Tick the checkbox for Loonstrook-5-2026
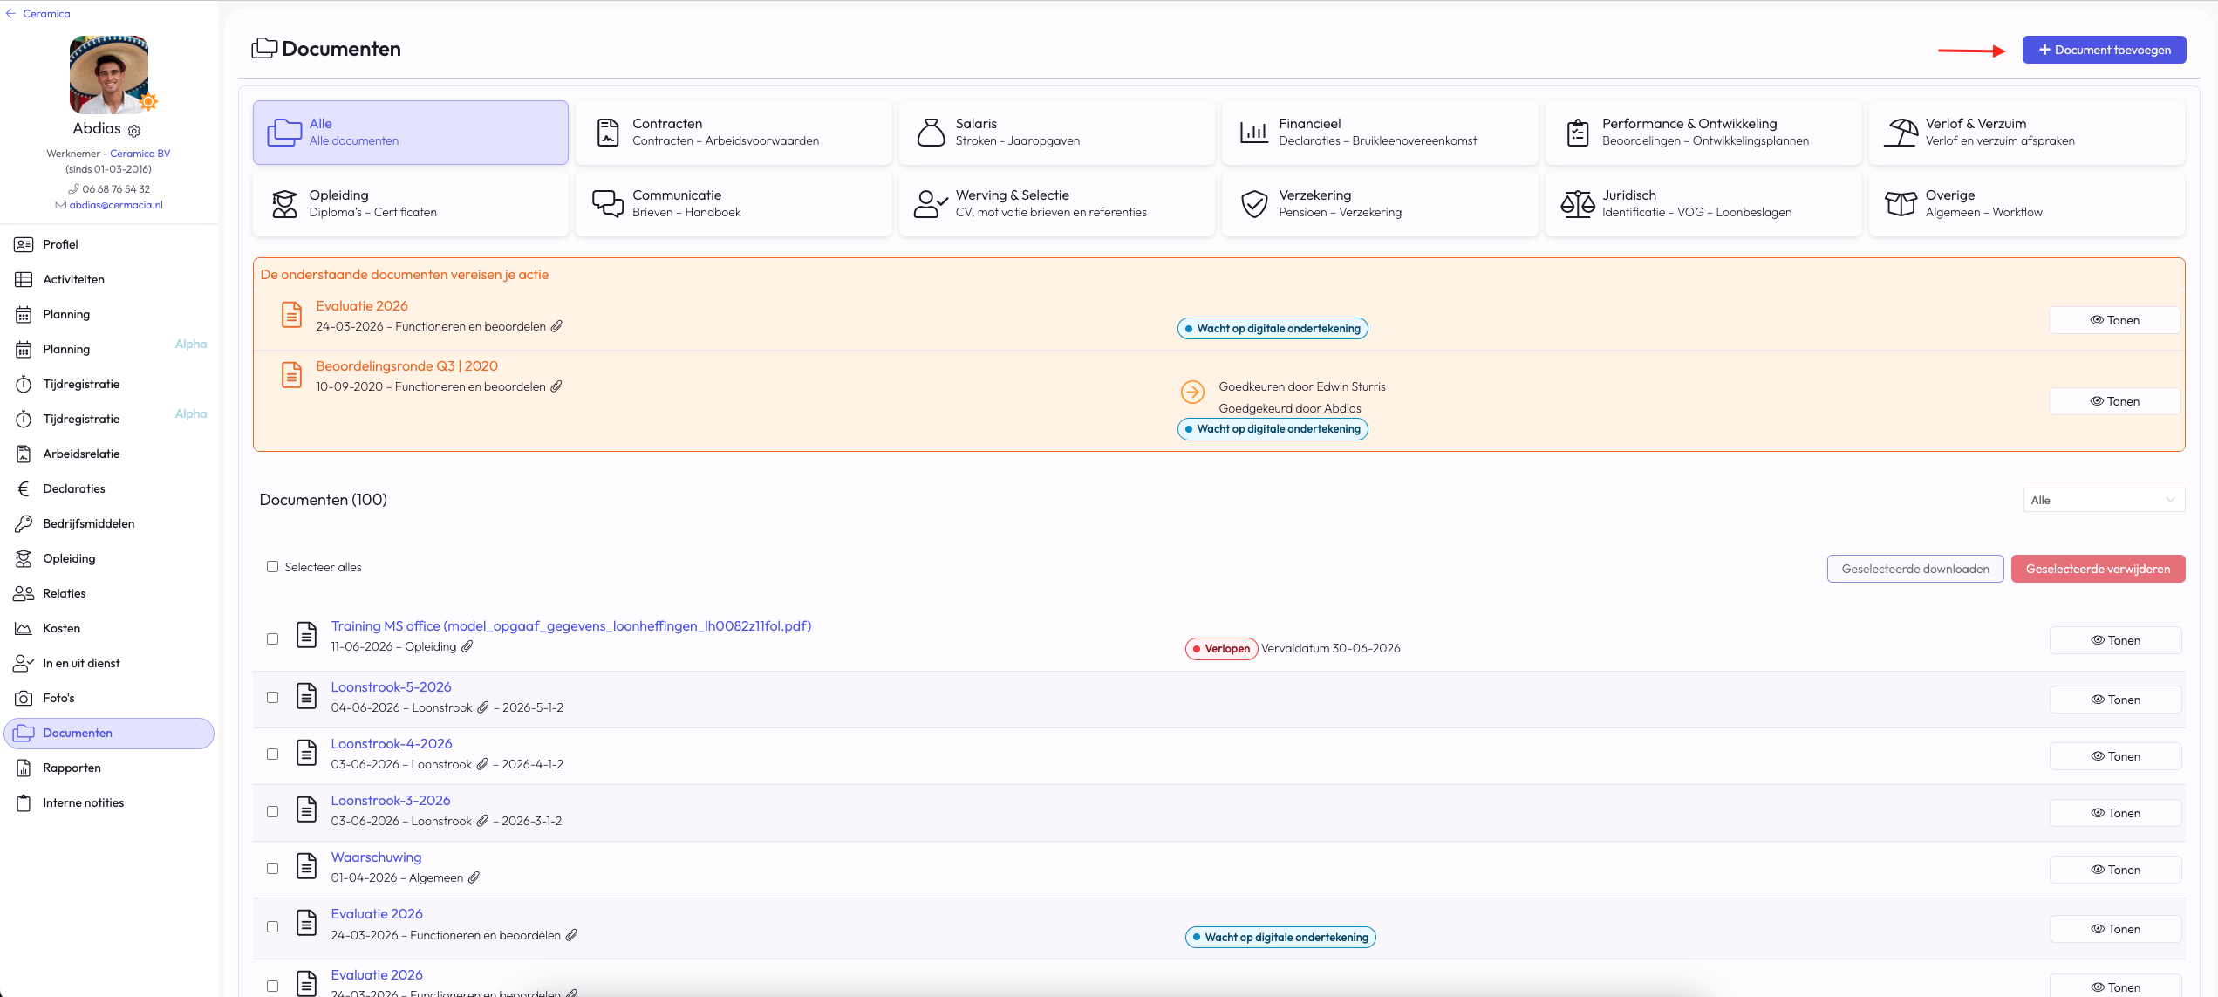 coord(272,697)
